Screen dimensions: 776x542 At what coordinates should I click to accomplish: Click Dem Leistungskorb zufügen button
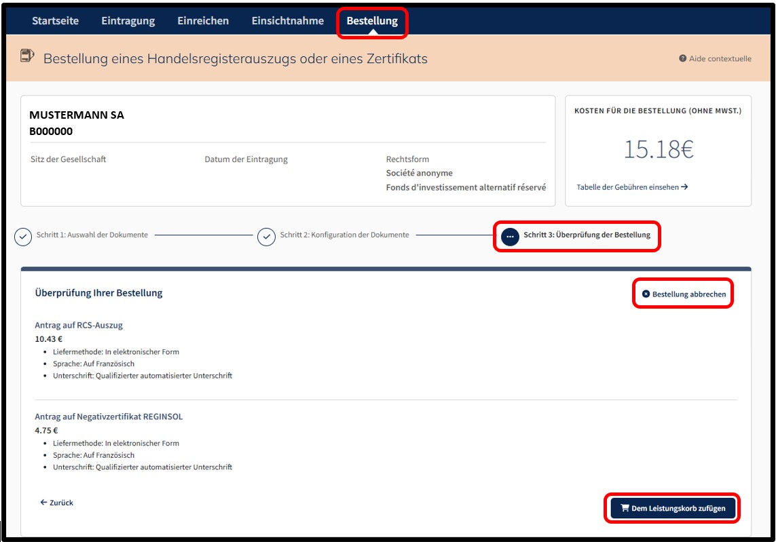[673, 508]
